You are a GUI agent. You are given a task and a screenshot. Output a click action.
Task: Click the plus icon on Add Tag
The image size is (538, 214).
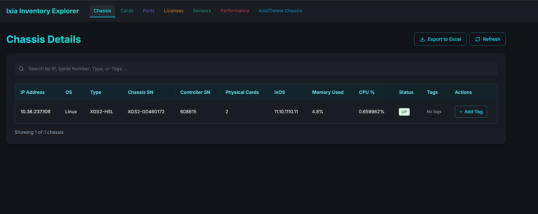[x=461, y=111]
